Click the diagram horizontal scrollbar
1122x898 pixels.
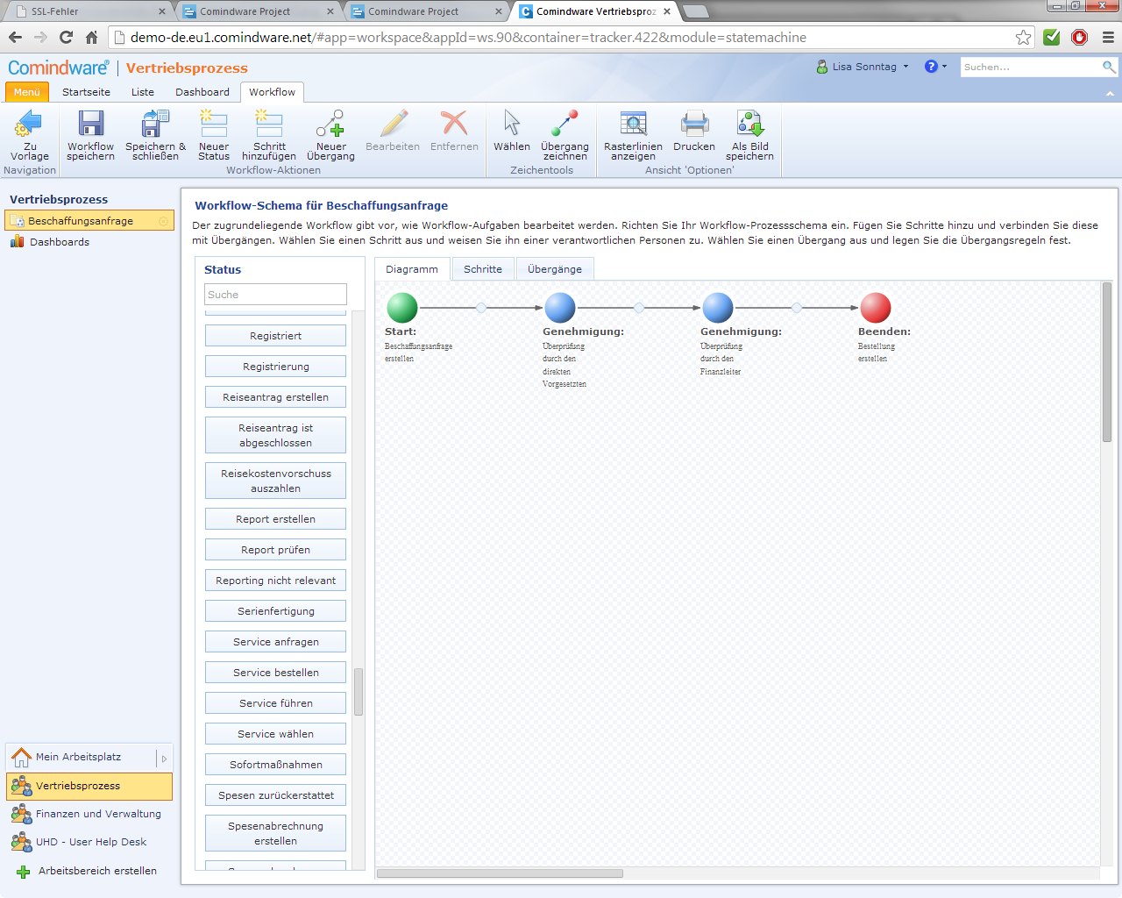point(500,873)
